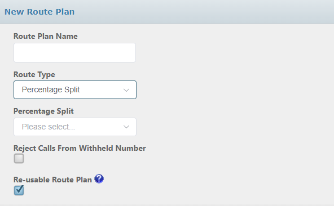Click blank space right of Reject Calls checkbox
This screenshot has height=206, width=334.
85,159
